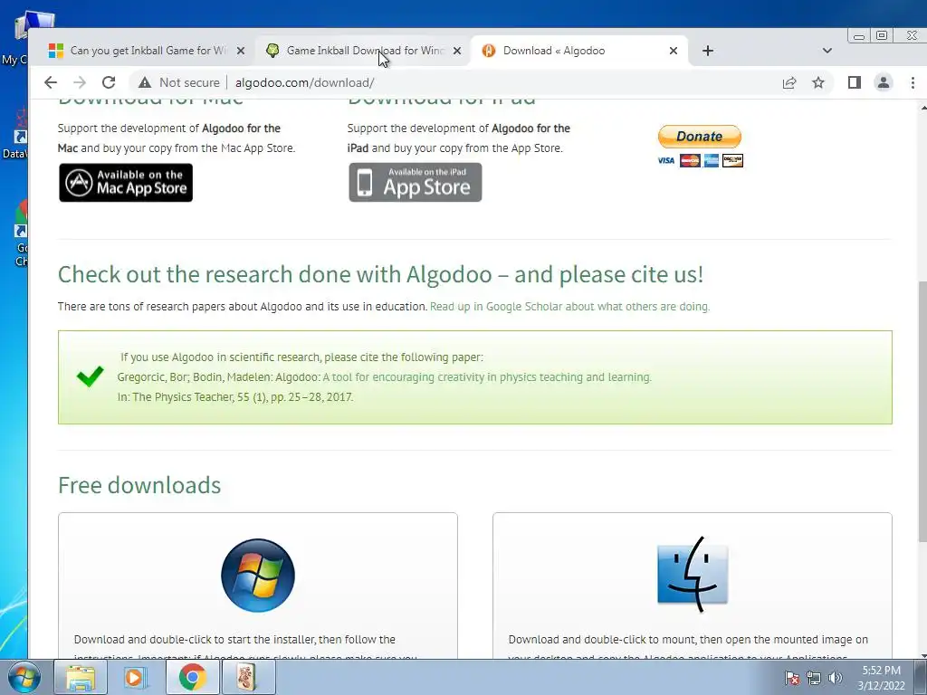Open the iPad App Store badge

(415, 183)
